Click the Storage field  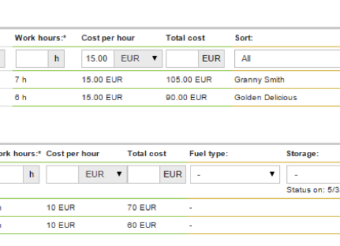coord(314,175)
